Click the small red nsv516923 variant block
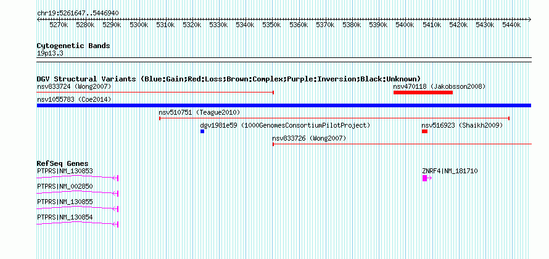This screenshot has width=549, height=259. [x=425, y=131]
